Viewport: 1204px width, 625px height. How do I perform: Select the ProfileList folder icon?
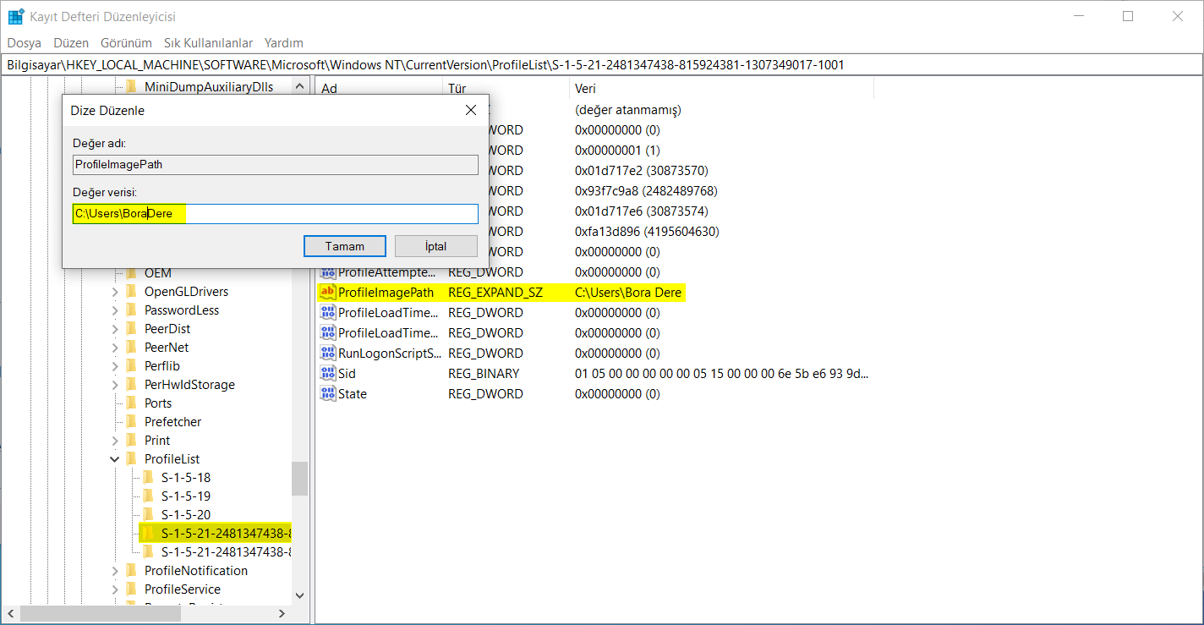131,459
